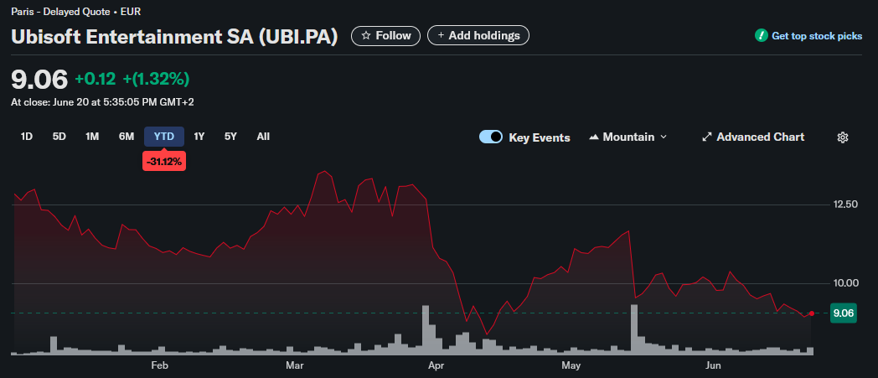The width and height of the screenshot is (878, 378).
Task: Click the 12.50 y-axis label
Action: (x=847, y=205)
